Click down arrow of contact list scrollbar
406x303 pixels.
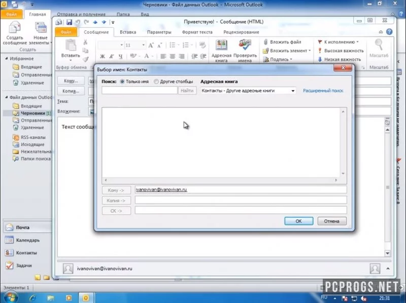point(343,173)
